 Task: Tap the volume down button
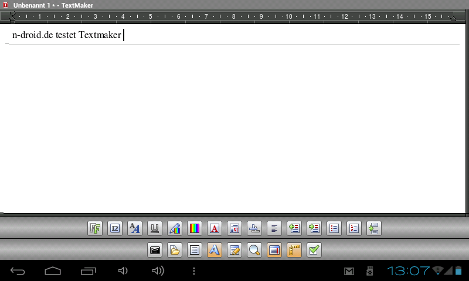123,271
